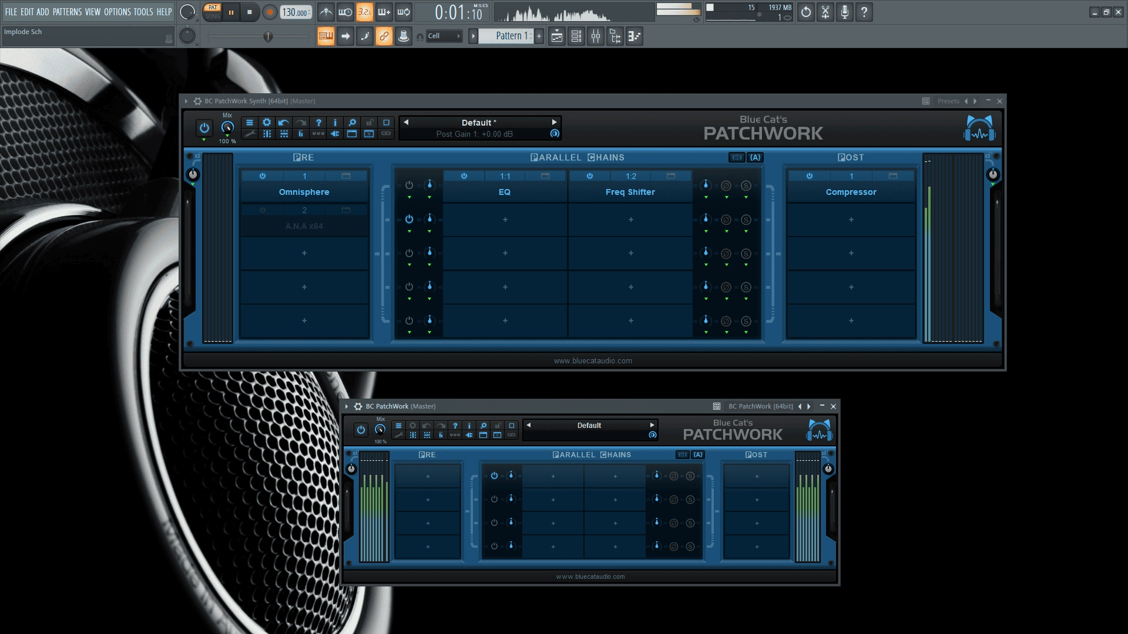Expand the arrow left of Pattern 1 selector
This screenshot has height=634, width=1128.
[x=473, y=36]
